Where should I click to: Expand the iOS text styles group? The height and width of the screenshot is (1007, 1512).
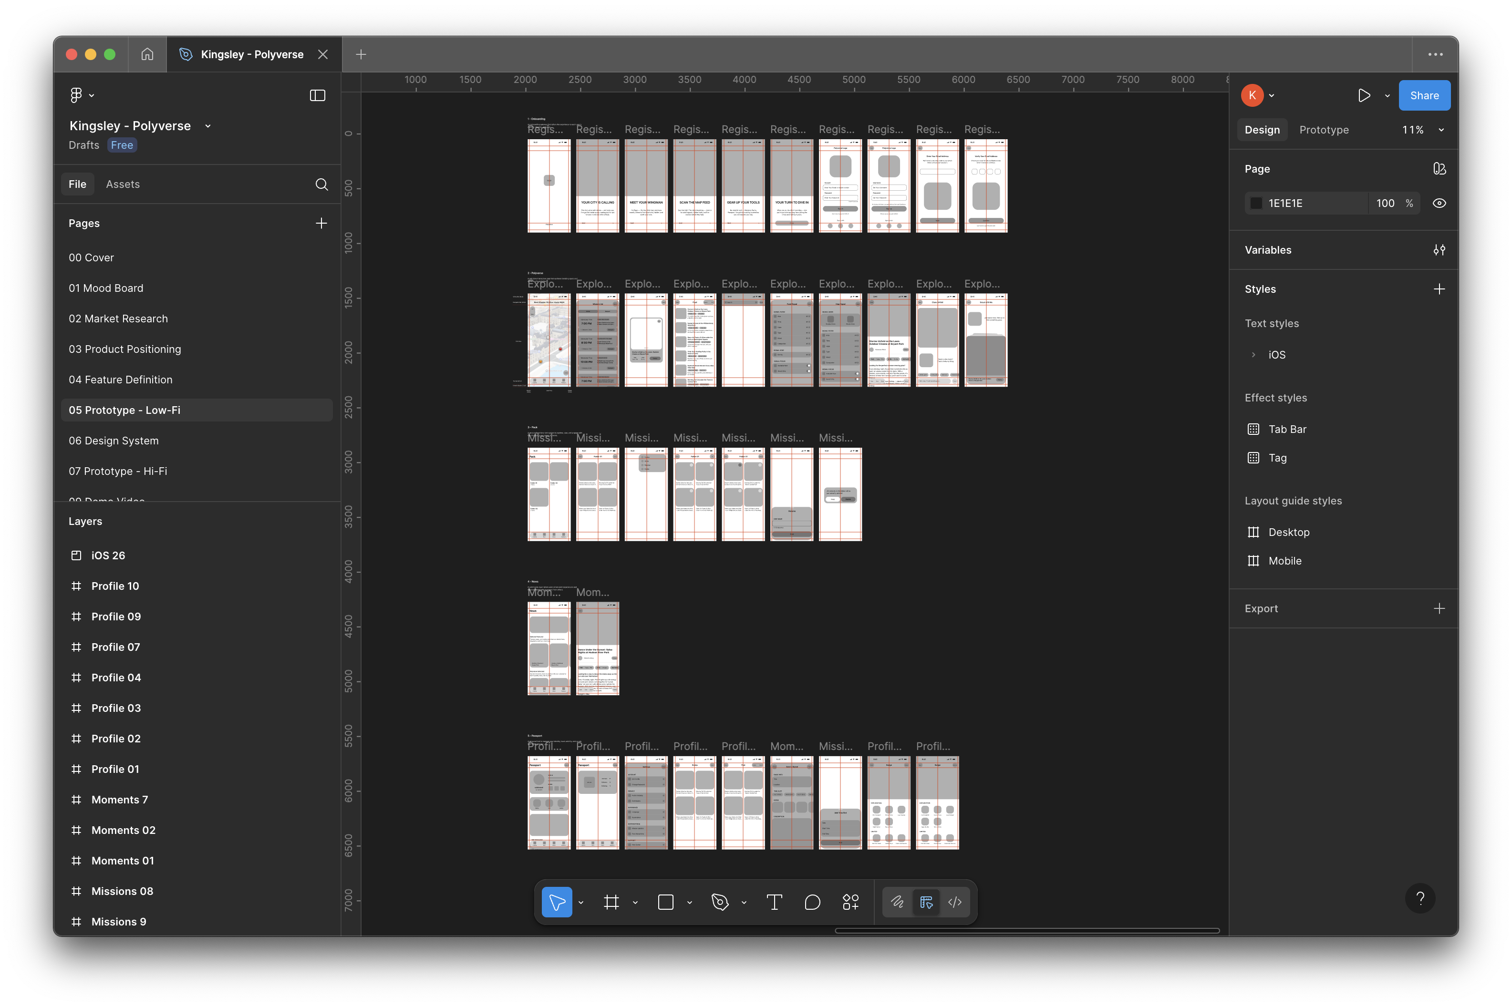(x=1253, y=355)
